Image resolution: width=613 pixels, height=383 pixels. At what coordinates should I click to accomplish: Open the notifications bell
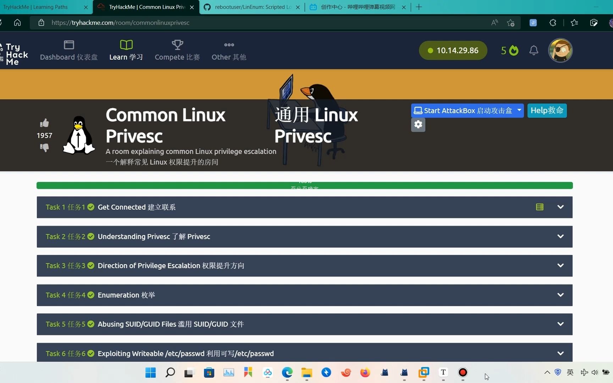coord(534,50)
